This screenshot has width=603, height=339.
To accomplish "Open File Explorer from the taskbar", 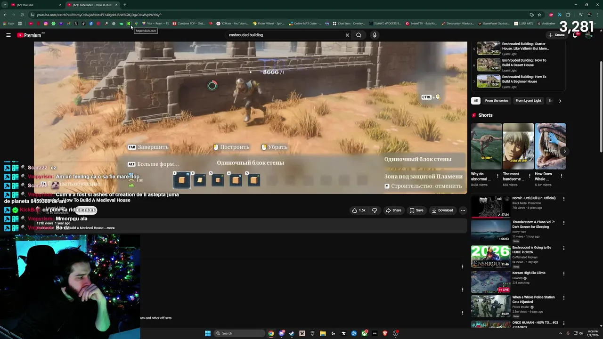I will (323, 333).
